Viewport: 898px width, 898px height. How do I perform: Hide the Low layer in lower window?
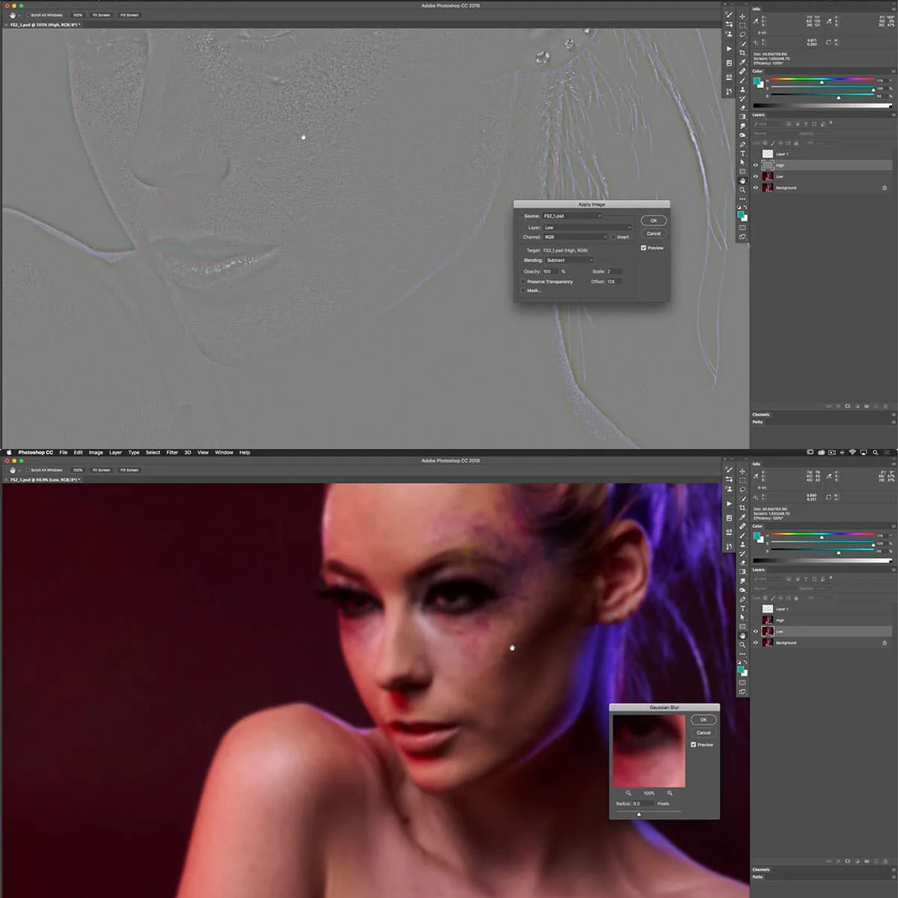[756, 632]
